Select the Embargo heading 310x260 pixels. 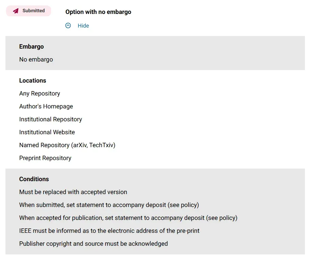31,47
